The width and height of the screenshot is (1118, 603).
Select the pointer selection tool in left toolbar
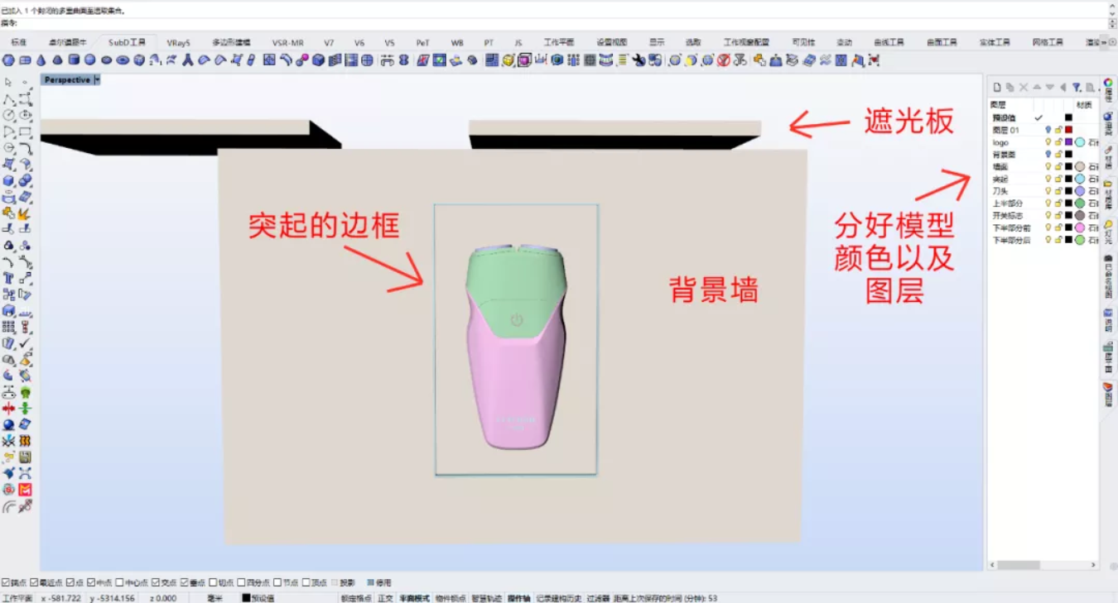point(8,82)
